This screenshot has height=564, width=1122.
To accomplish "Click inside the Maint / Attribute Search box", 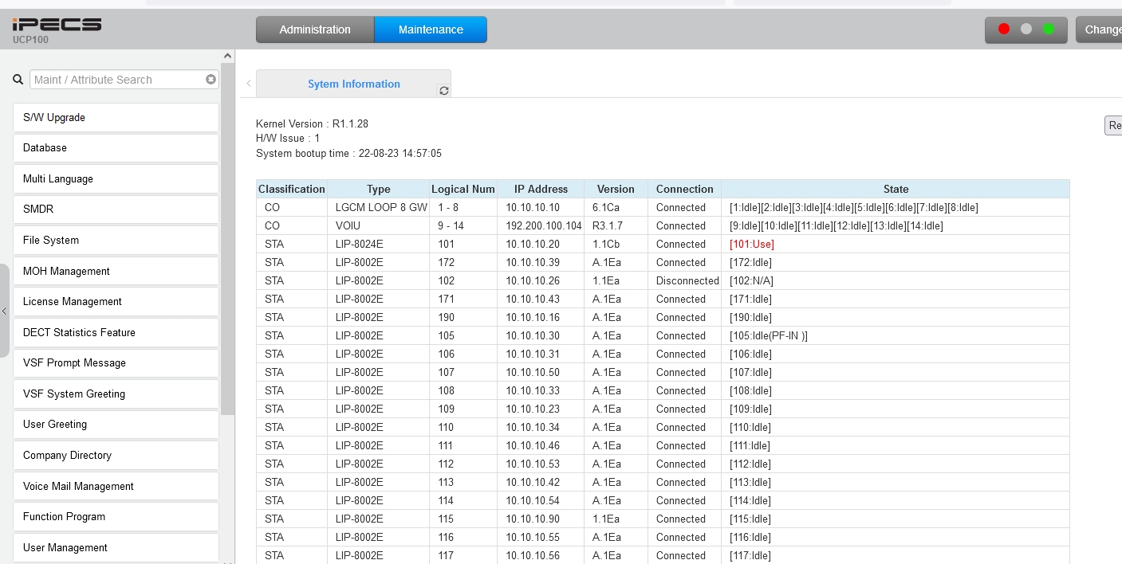I will pyautogui.click(x=116, y=80).
